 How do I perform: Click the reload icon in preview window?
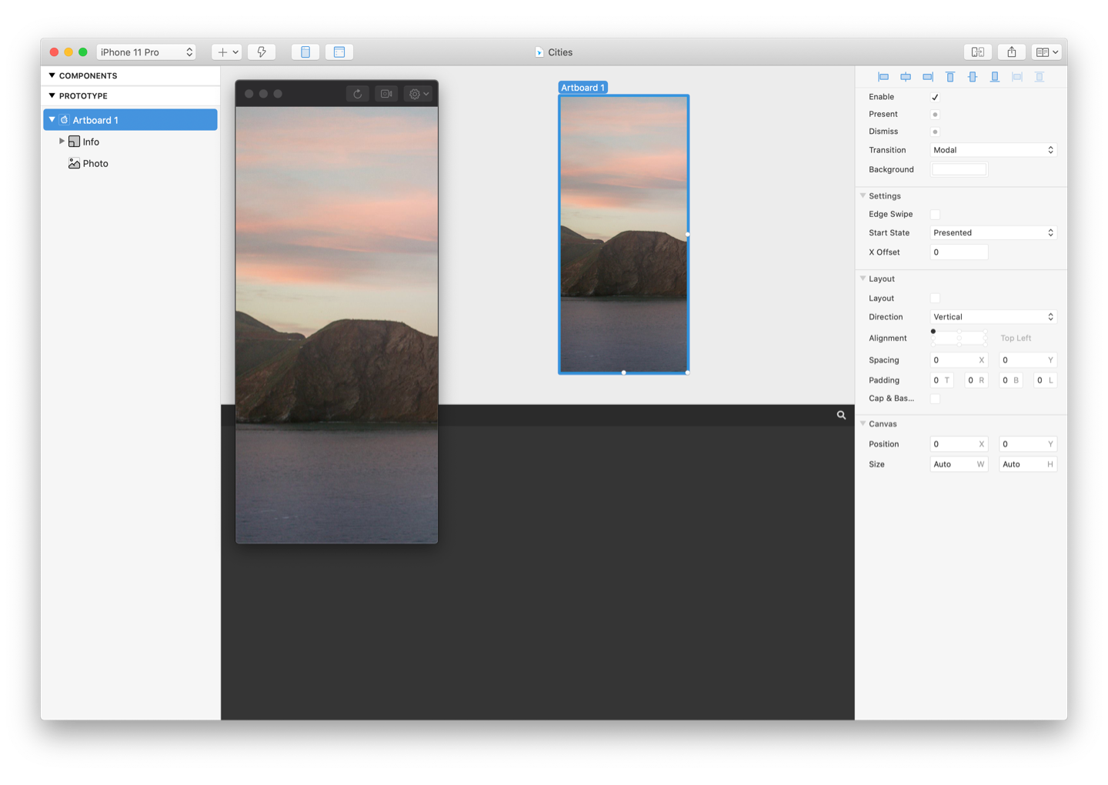[358, 94]
